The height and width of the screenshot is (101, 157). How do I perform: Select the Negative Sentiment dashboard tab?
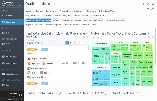tap(81, 16)
